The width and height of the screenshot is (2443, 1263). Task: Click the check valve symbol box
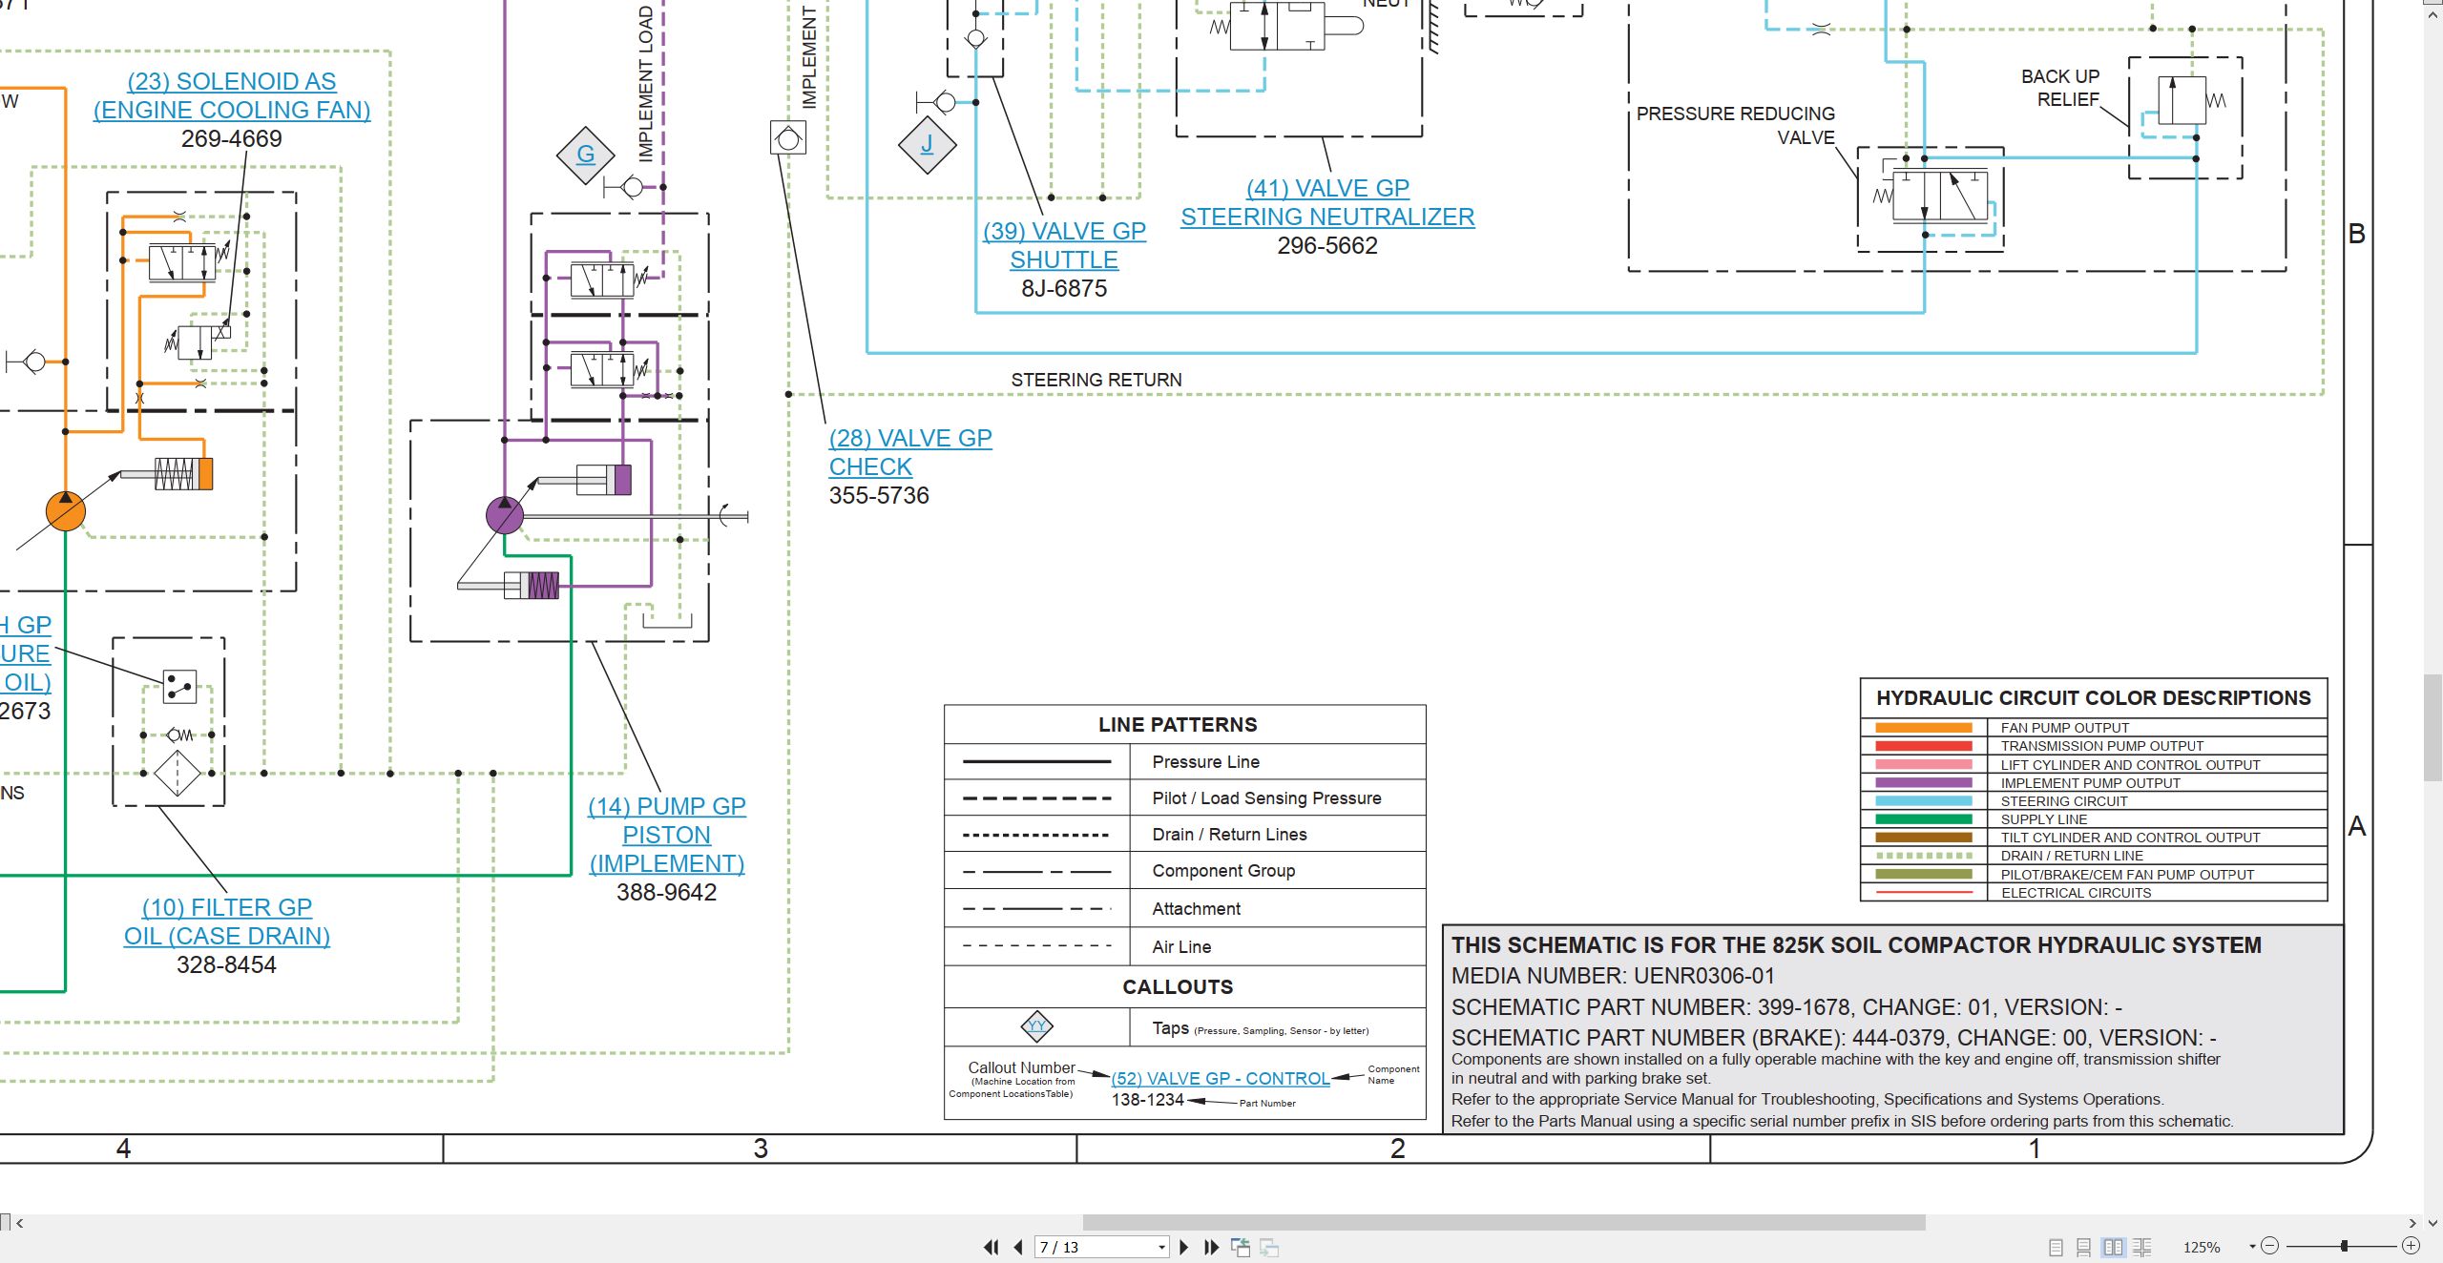[788, 138]
